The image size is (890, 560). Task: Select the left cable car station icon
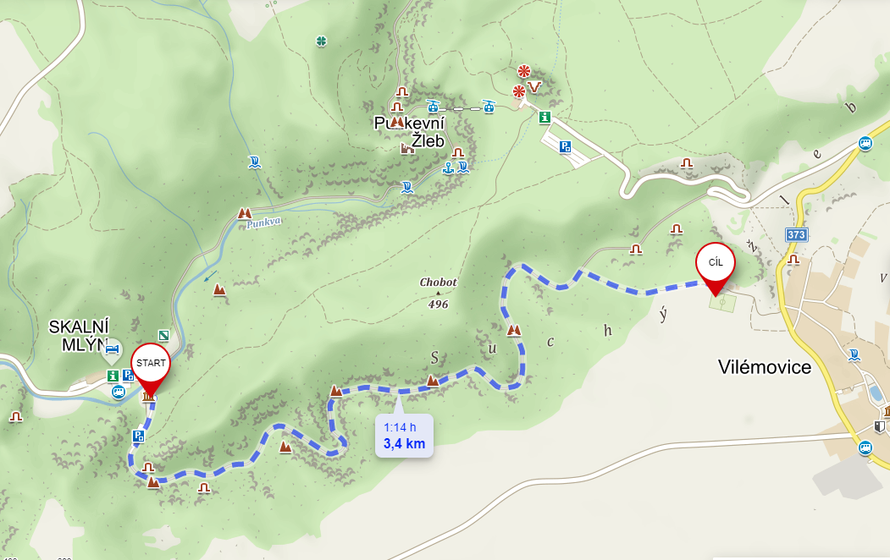(x=433, y=106)
